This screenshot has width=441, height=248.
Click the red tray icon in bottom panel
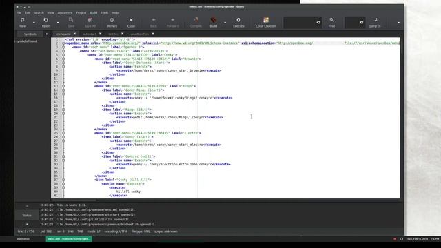click(395, 239)
